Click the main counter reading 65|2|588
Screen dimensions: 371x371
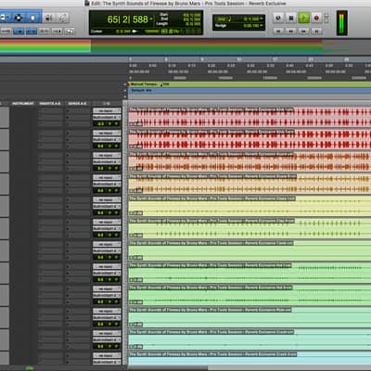point(127,19)
